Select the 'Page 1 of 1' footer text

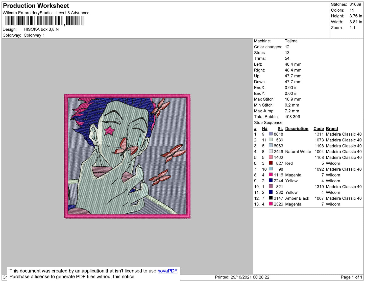click(351, 277)
